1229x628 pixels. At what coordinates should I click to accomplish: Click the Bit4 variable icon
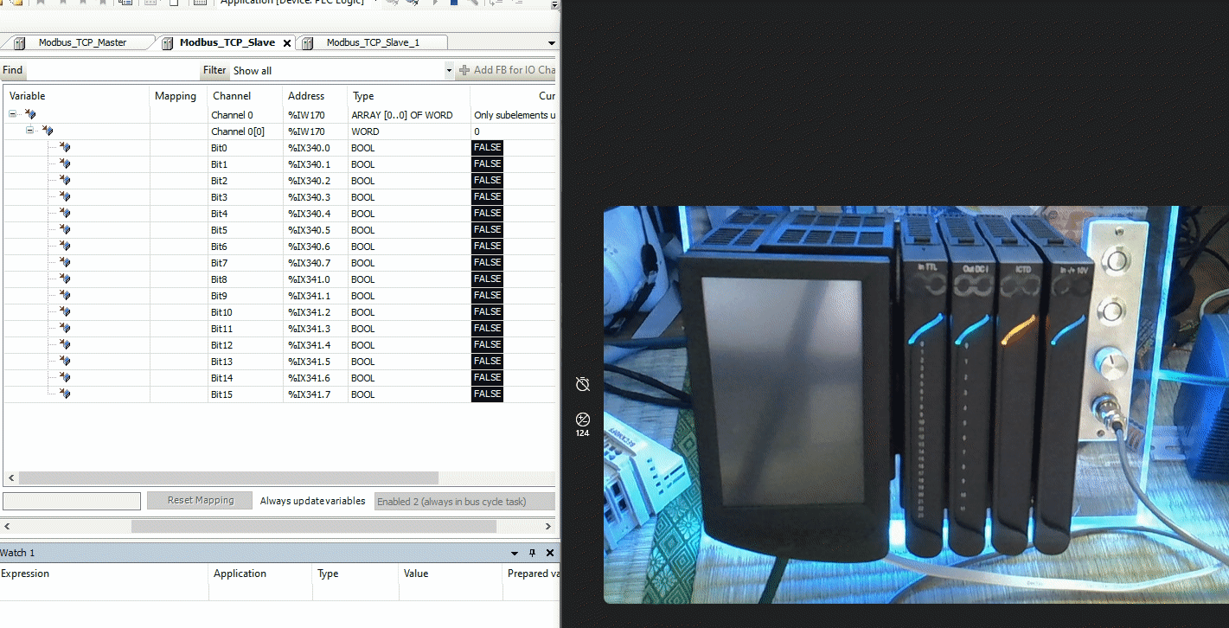pos(65,214)
